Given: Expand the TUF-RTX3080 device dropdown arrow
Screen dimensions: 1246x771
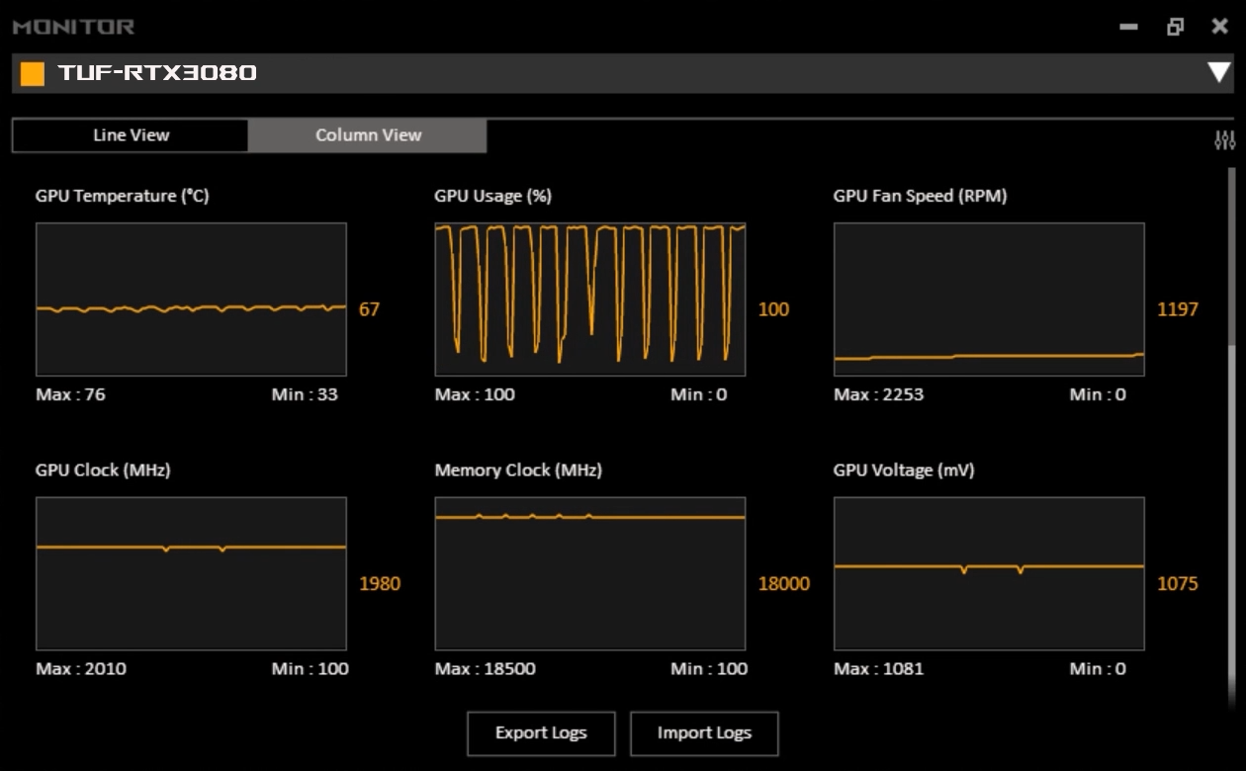Looking at the screenshot, I should 1218,73.
